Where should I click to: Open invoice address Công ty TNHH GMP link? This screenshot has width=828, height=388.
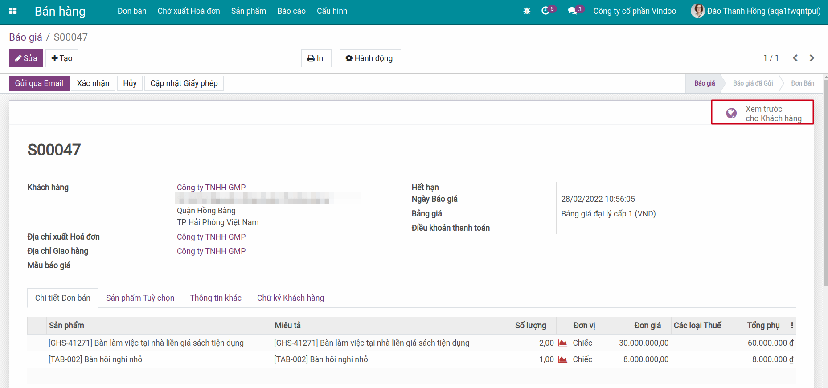pyautogui.click(x=211, y=237)
